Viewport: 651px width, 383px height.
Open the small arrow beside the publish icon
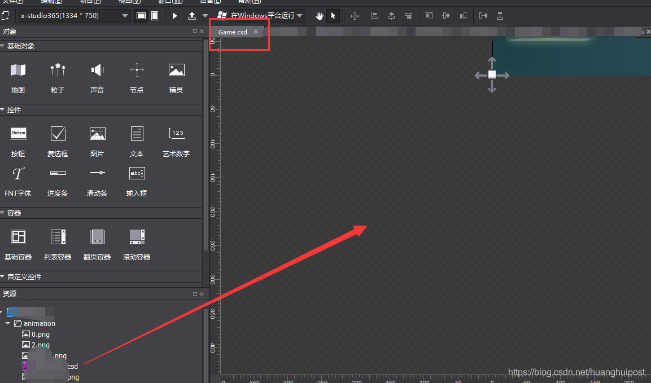coord(205,16)
